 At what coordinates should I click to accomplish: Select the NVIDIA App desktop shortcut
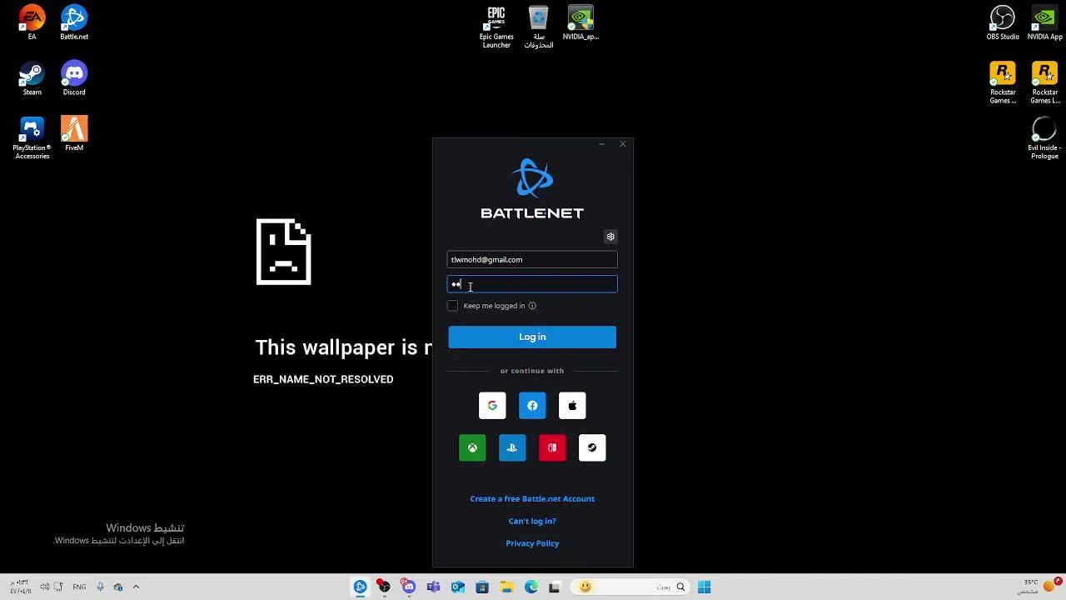(x=1044, y=22)
